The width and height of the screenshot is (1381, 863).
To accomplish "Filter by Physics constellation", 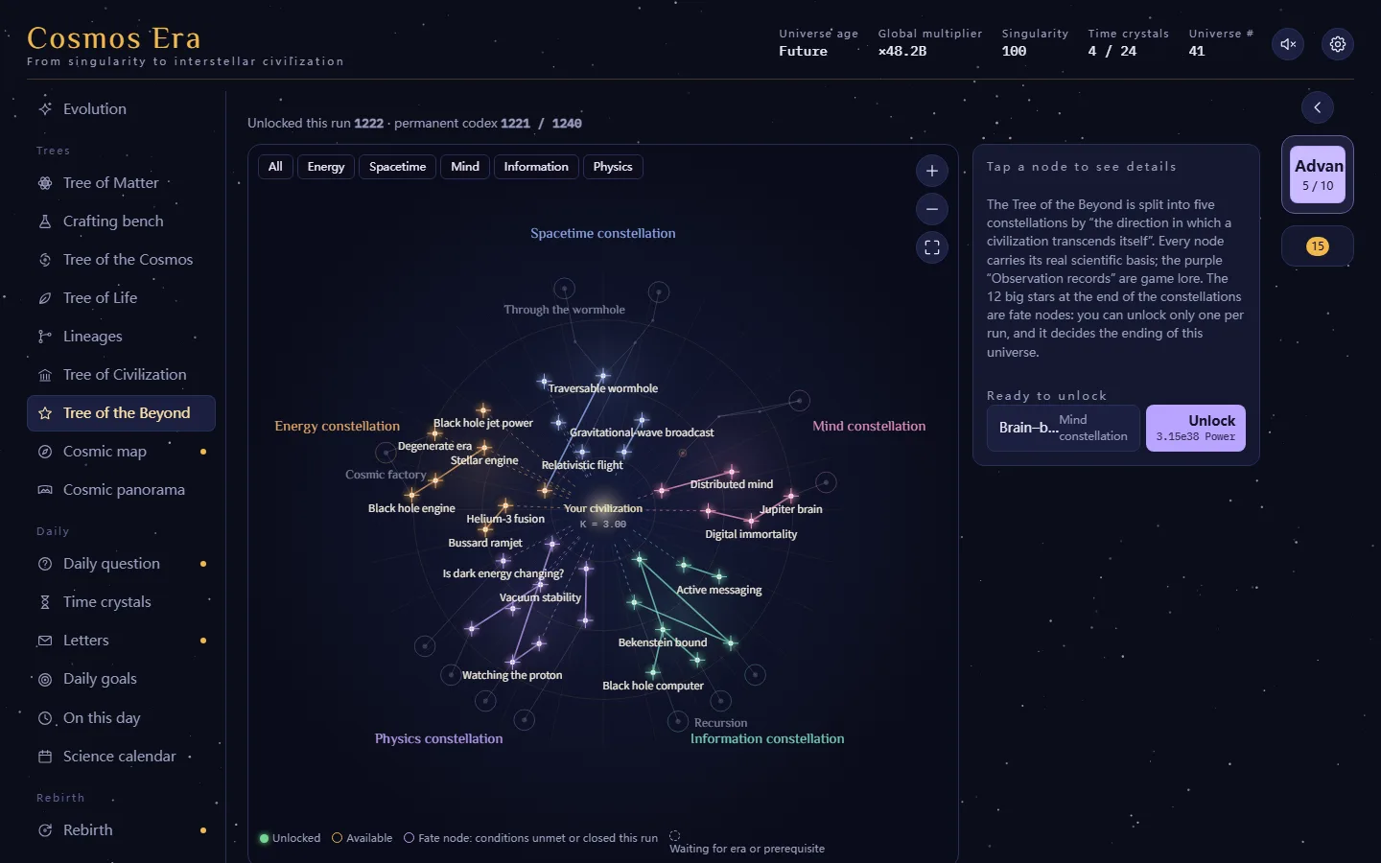I will coord(613,167).
